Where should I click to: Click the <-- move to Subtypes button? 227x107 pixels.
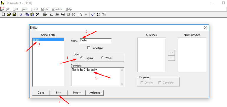[171, 58]
